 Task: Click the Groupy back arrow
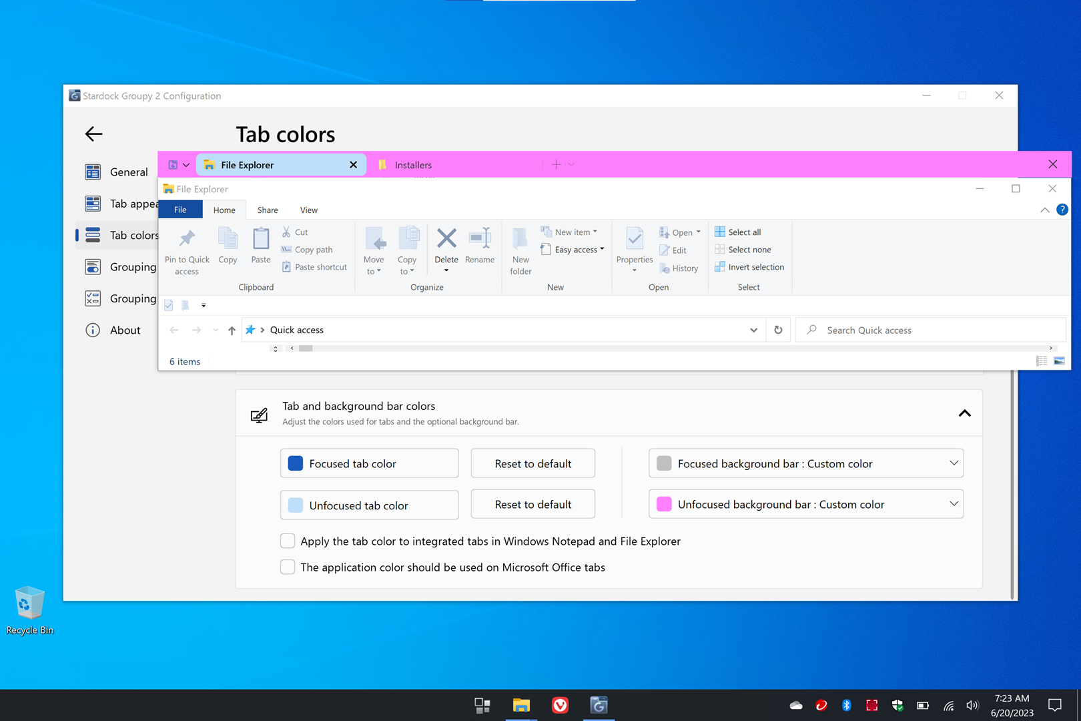(x=94, y=134)
